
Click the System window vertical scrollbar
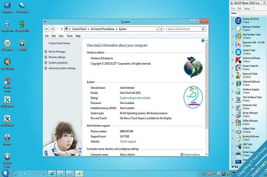(207, 97)
